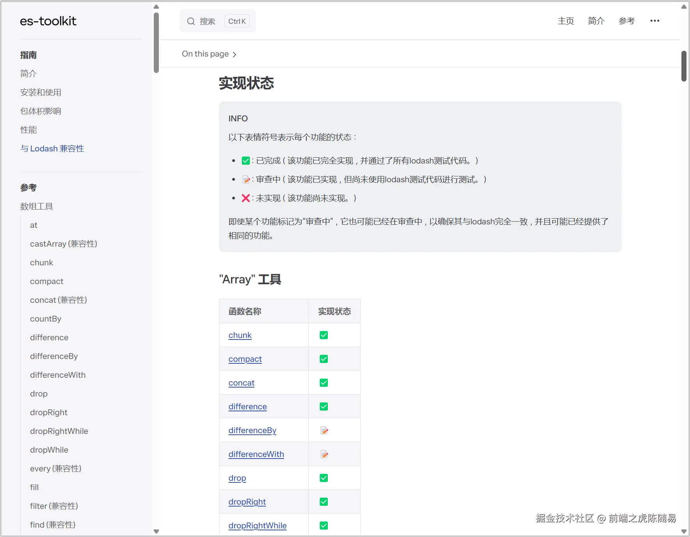The height and width of the screenshot is (537, 690).
Task: Click the green check icon next to drop
Action: (x=324, y=478)
